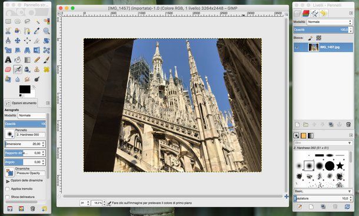Switch to the Patterns tab
Screen dimensions: 359x216
(303, 135)
